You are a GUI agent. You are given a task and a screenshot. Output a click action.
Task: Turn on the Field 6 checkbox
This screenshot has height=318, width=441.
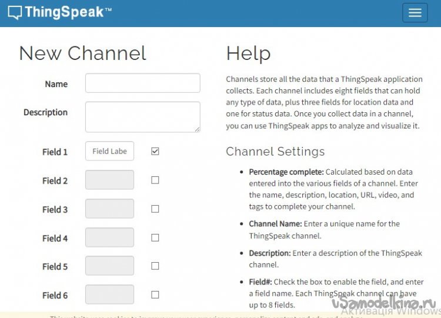click(x=155, y=294)
